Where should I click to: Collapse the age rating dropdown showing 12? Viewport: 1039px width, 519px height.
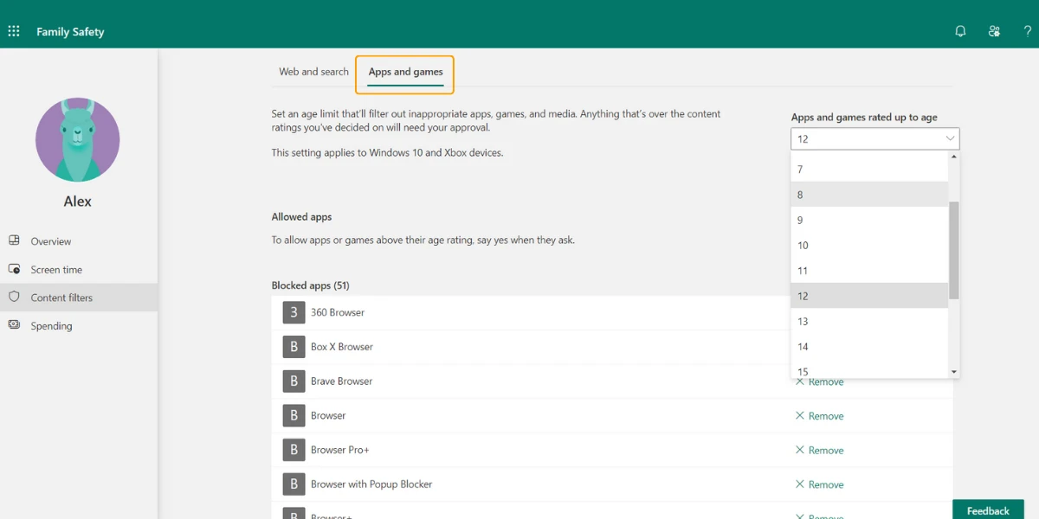[x=874, y=138]
